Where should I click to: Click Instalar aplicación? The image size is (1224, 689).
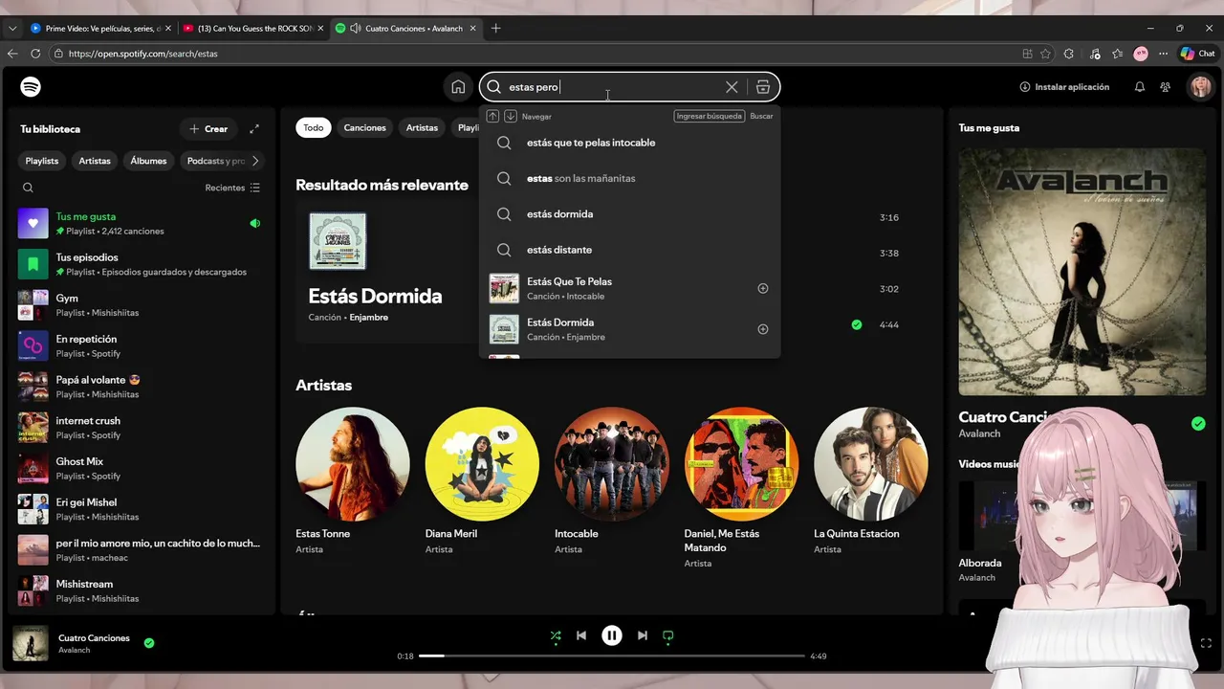[1064, 87]
